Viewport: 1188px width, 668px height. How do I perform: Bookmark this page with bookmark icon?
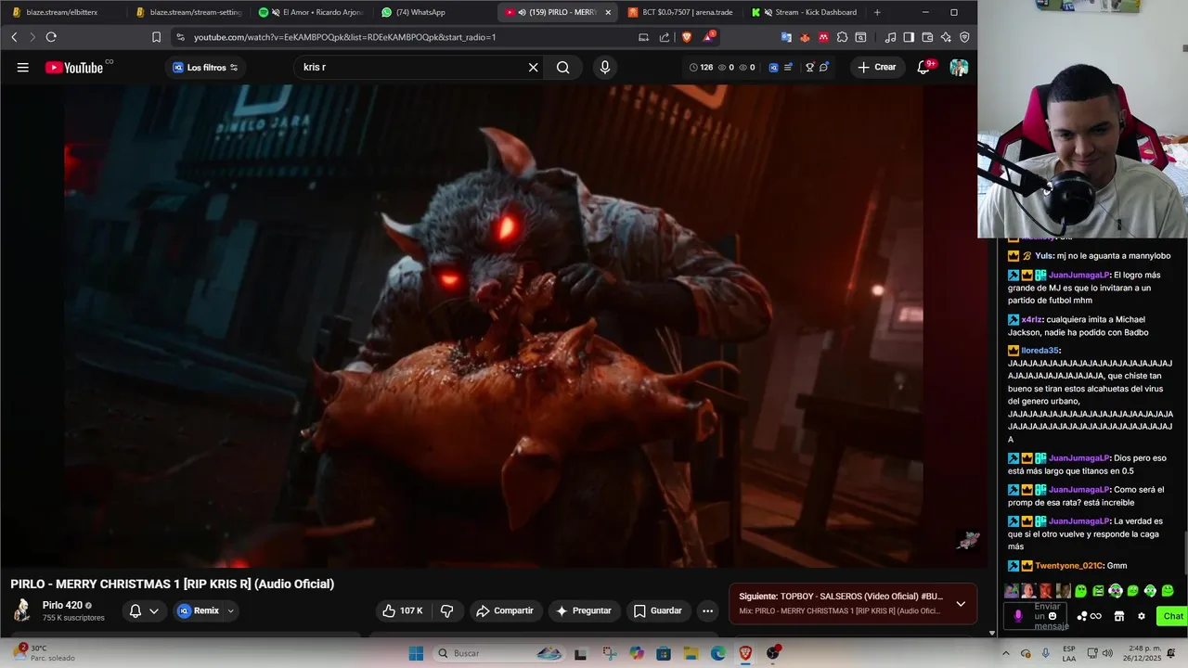(156, 37)
